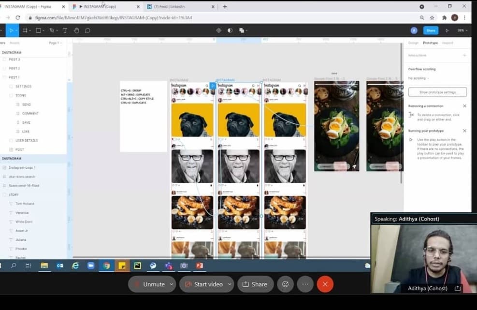Click Adithya's speaker video thumbnail

tap(424, 259)
